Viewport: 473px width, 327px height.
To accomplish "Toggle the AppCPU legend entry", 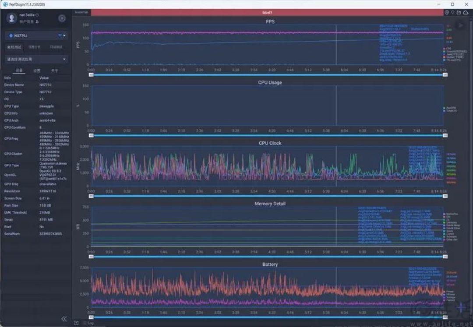I will [x=450, y=108].
